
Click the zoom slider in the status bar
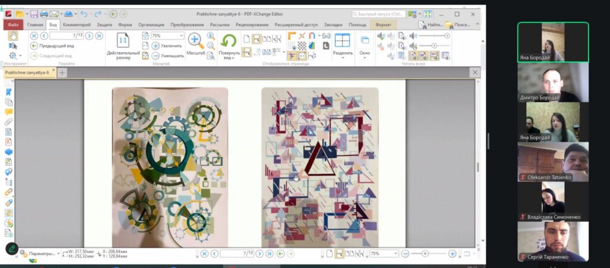click(x=425, y=254)
